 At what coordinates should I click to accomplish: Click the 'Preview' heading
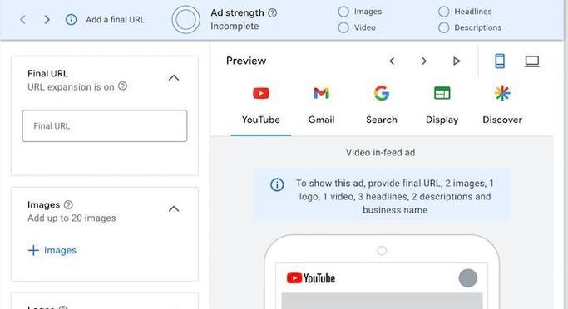[246, 61]
